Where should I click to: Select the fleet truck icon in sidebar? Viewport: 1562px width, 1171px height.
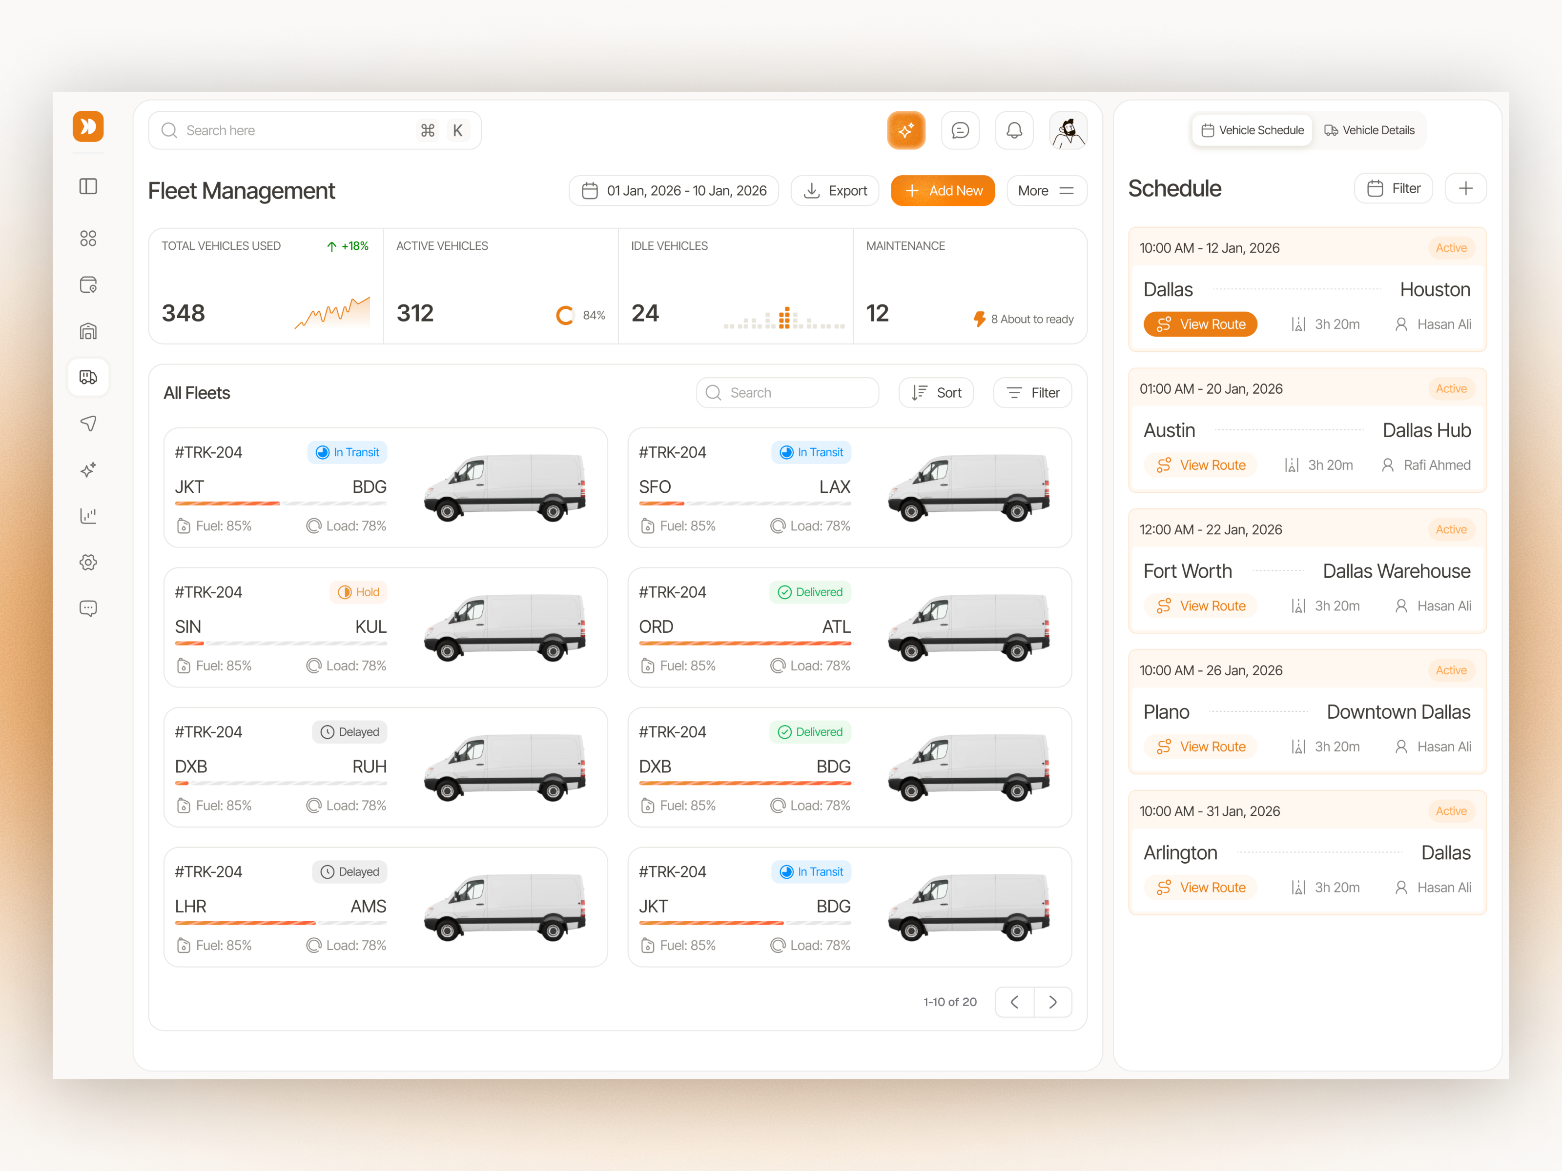pyautogui.click(x=88, y=377)
